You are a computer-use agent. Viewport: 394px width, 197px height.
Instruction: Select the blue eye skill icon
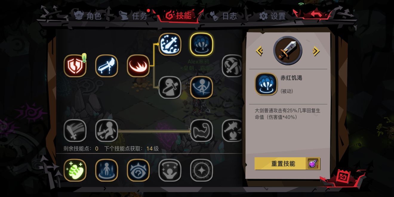coord(138,170)
